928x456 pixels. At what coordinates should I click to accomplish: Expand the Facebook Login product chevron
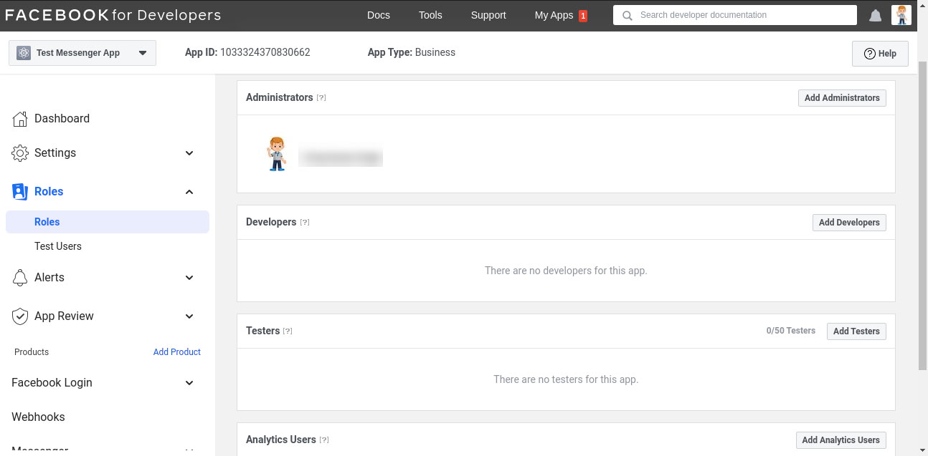[189, 383]
